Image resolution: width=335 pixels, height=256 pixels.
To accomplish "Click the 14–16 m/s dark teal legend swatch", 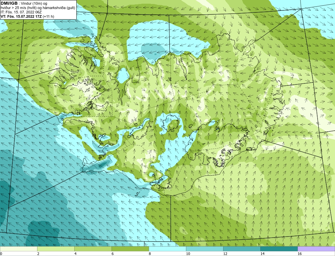I will pyautogui.click(x=279, y=249).
